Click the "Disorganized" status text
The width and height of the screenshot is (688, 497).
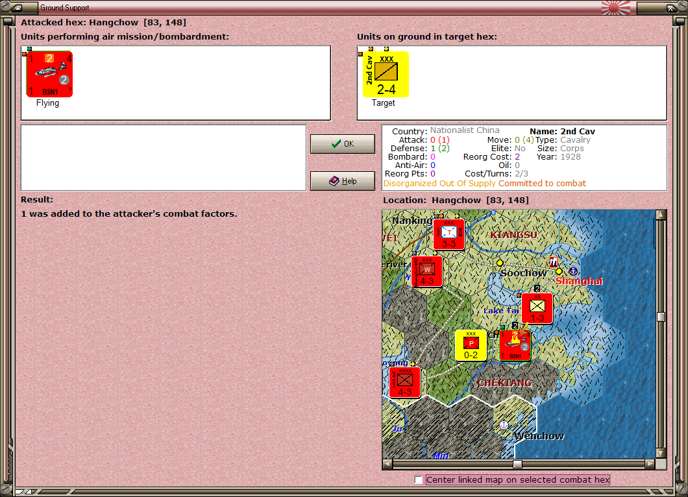coord(410,184)
